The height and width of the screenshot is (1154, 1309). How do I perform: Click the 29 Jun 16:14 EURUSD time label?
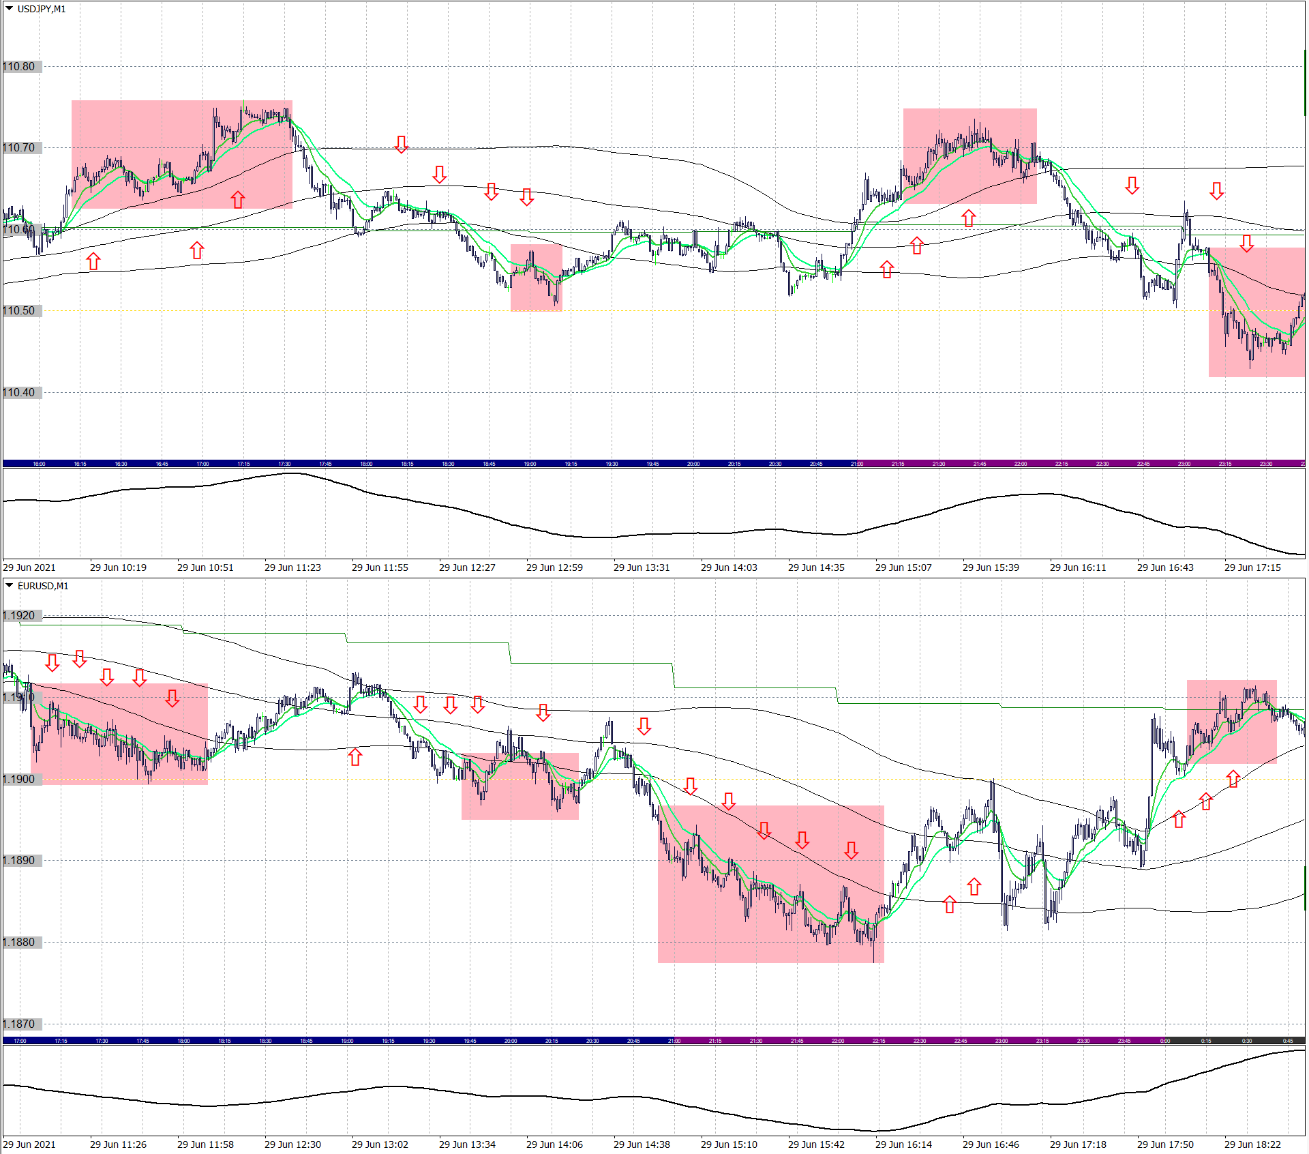tap(903, 1144)
